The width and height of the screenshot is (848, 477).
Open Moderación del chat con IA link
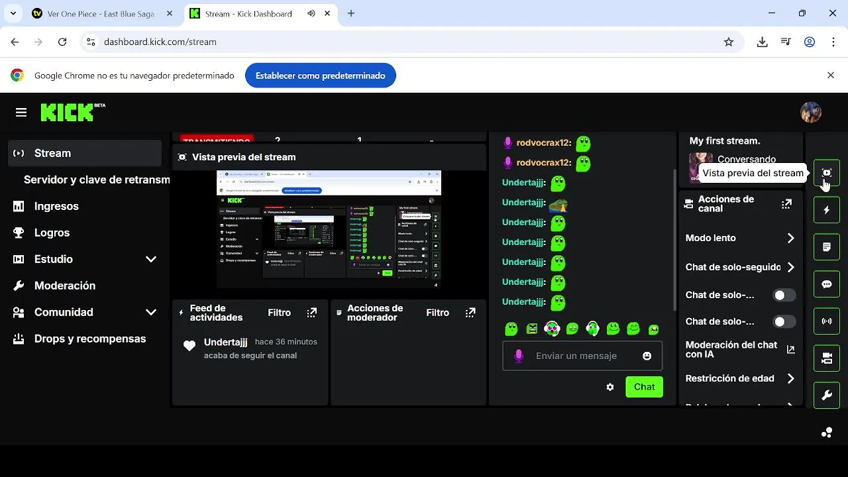pyautogui.click(x=740, y=349)
